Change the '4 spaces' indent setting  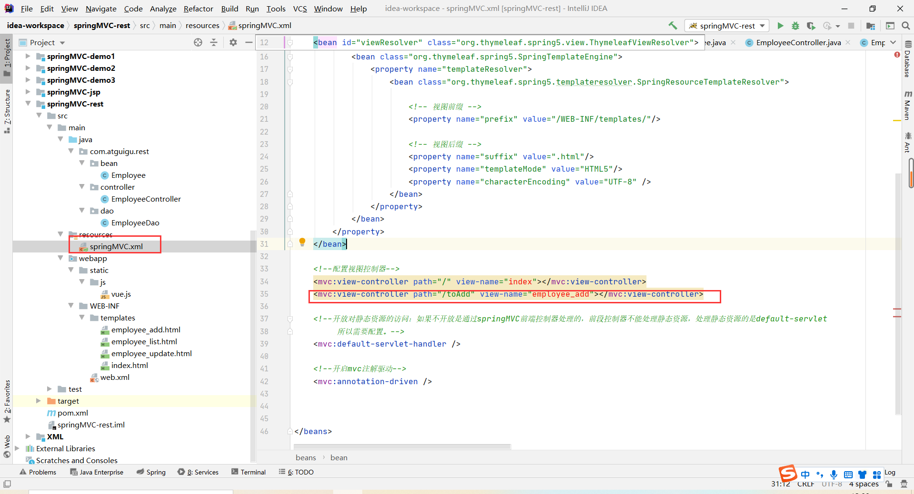coord(864,484)
